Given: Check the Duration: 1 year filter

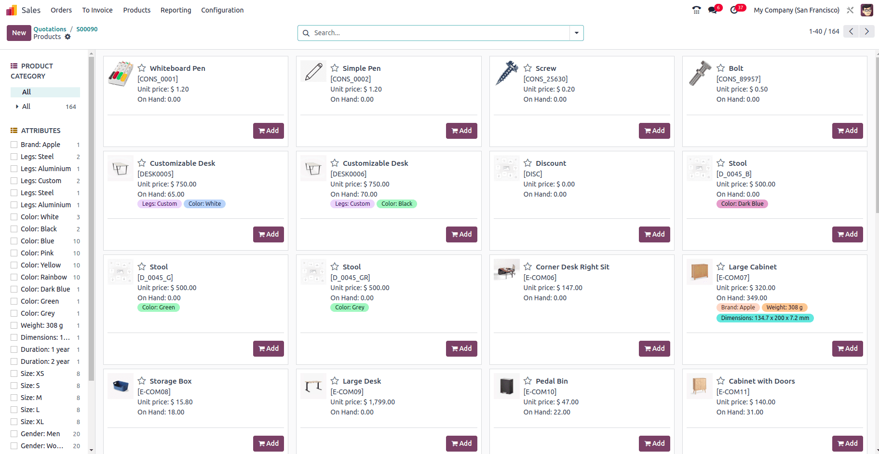Looking at the screenshot, I should [14, 349].
